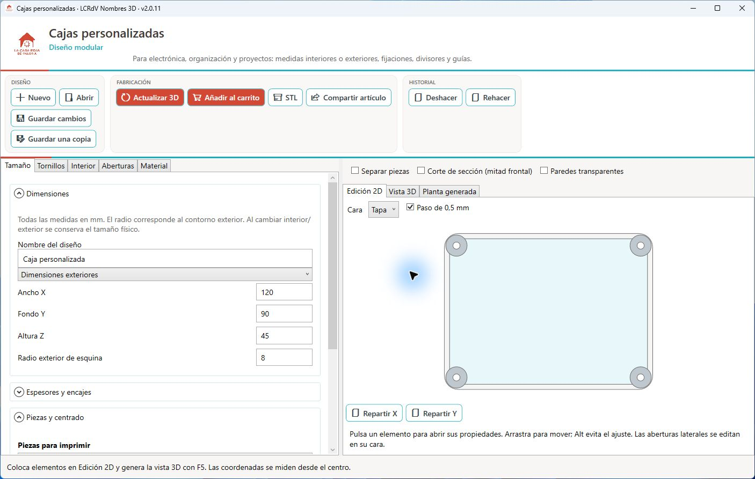This screenshot has width=755, height=479.
Task: Click the Diseño modular link
Action: click(76, 47)
